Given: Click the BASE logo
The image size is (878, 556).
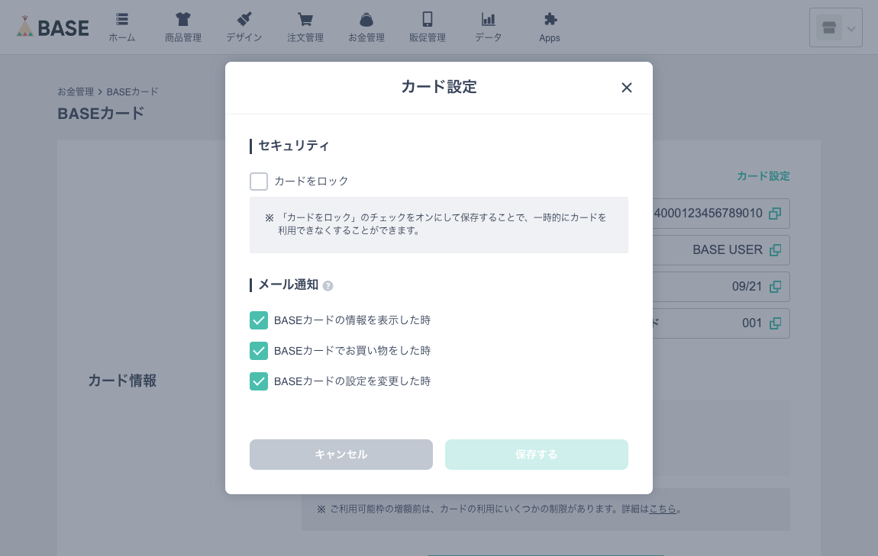Looking at the screenshot, I should (53, 27).
